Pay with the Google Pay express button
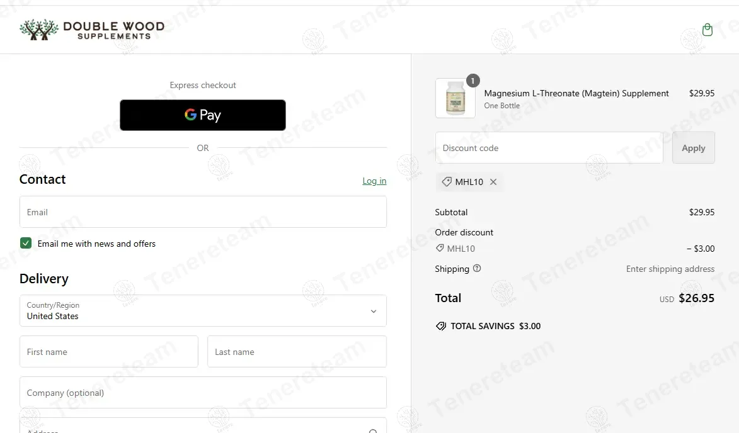This screenshot has width=739, height=433. (203, 115)
